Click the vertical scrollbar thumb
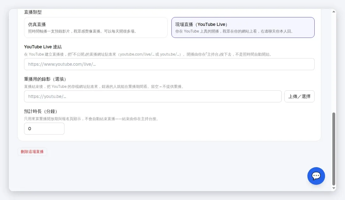345x200 pixels. click(x=334, y=149)
